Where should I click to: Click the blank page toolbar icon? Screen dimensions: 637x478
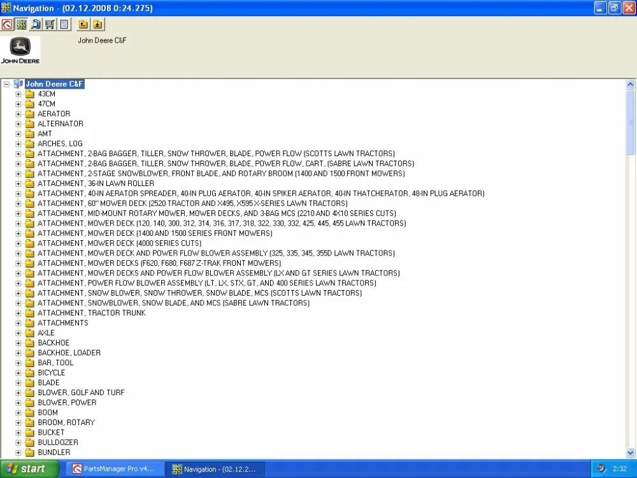64,24
